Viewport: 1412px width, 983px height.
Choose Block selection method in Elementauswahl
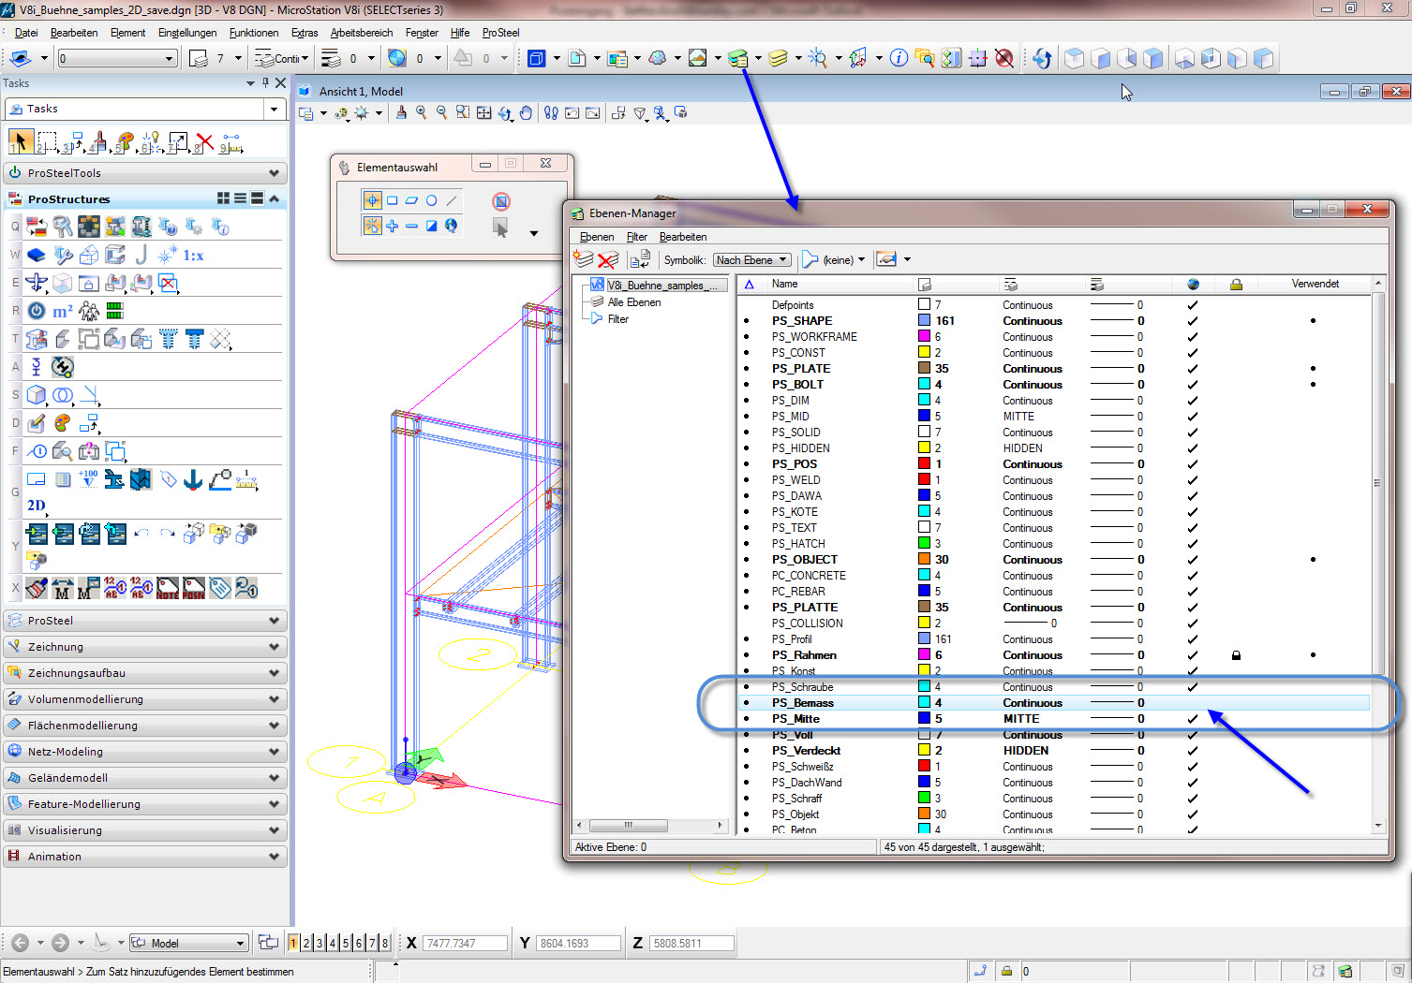393,200
